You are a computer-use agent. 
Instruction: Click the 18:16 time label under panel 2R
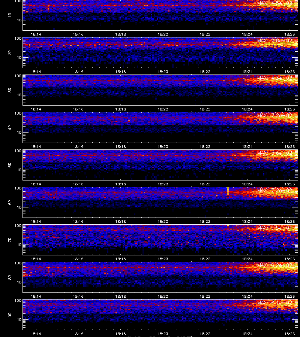pos(78,72)
